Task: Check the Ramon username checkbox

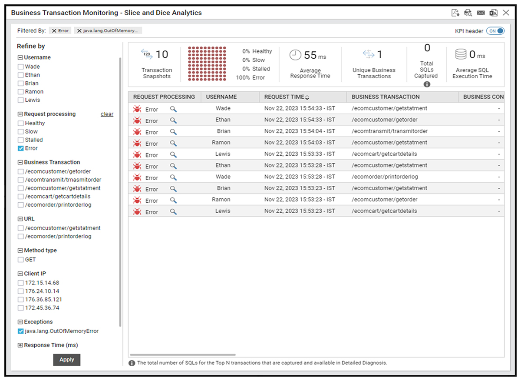Action: tap(20, 92)
